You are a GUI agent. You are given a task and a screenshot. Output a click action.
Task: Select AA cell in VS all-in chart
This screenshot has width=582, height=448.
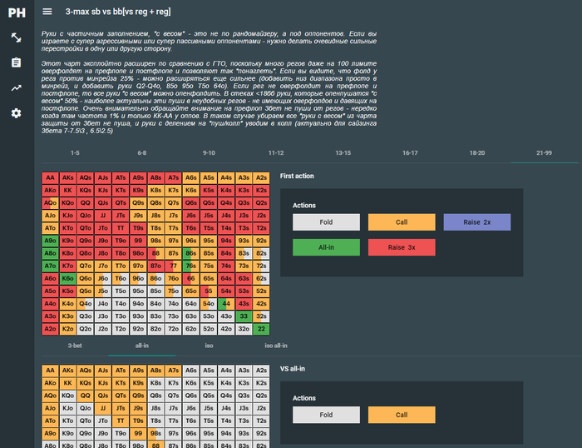50,371
